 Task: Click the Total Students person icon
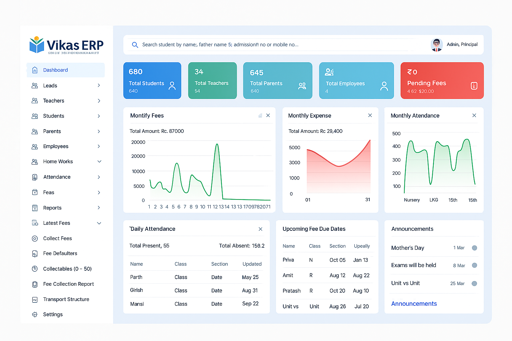(x=172, y=86)
